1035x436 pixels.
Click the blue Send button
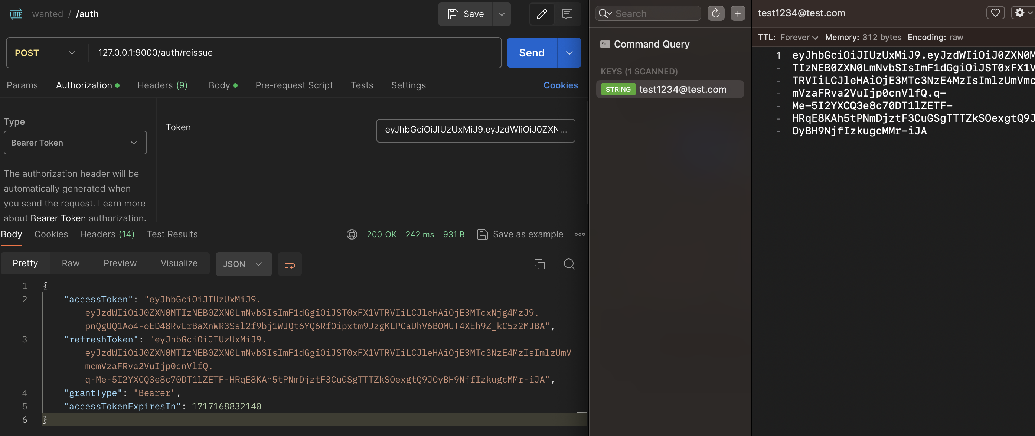pos(532,53)
